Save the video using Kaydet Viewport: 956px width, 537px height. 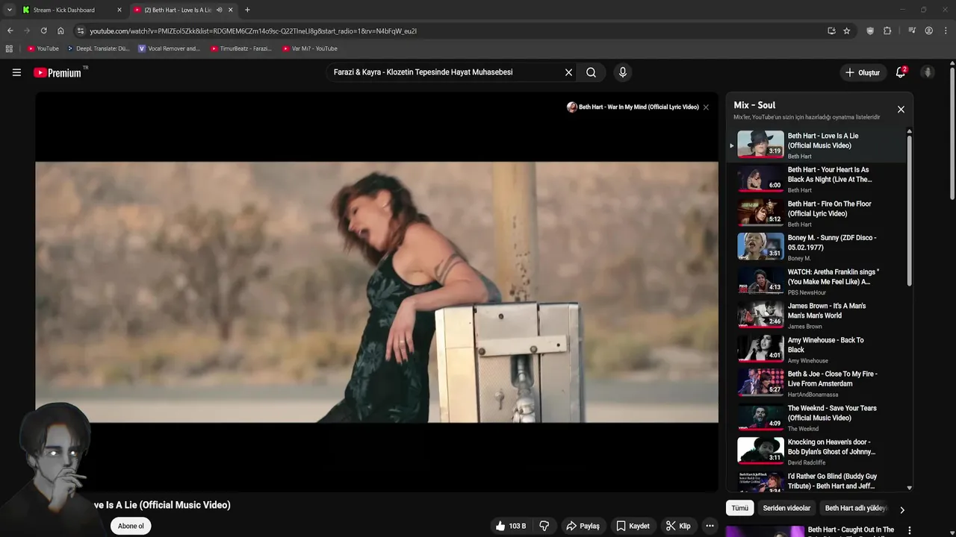pyautogui.click(x=633, y=526)
